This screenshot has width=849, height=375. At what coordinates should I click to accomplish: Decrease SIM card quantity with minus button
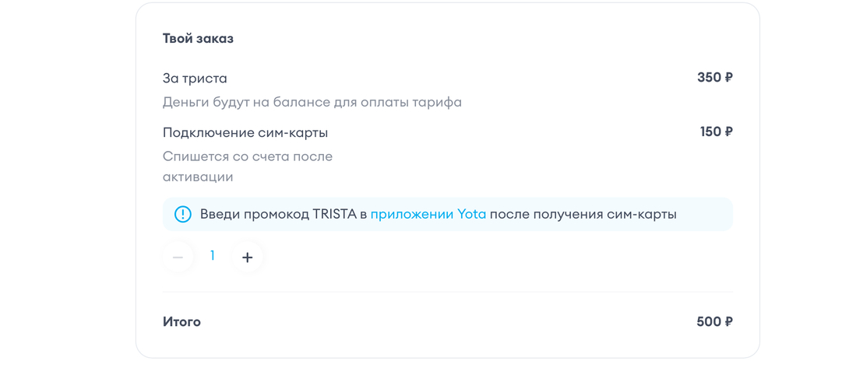(178, 257)
